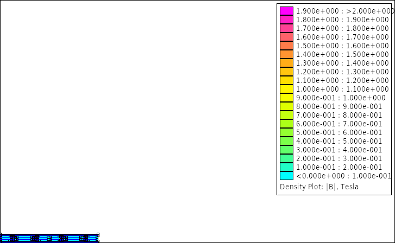Click the legend text '5.000e-001 : 6.000e-001'
The height and width of the screenshot is (243, 395).
tap(339, 132)
